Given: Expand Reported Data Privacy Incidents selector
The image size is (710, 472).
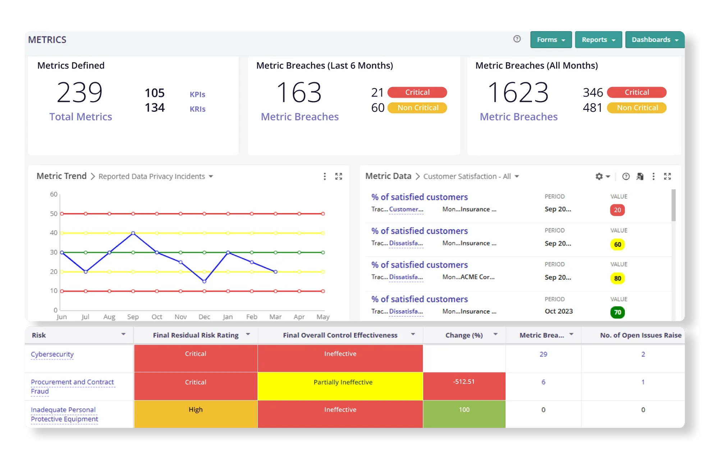Looking at the screenshot, I should [156, 176].
